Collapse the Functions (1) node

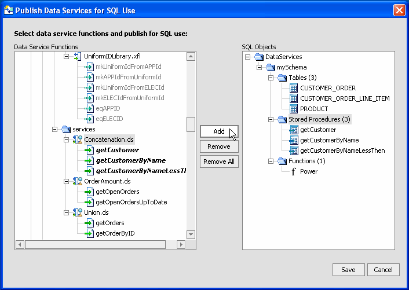271,161
